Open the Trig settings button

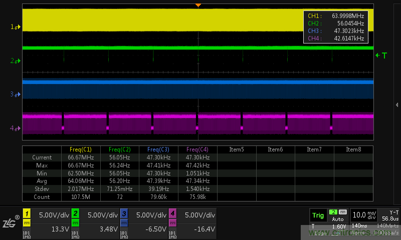point(317,215)
